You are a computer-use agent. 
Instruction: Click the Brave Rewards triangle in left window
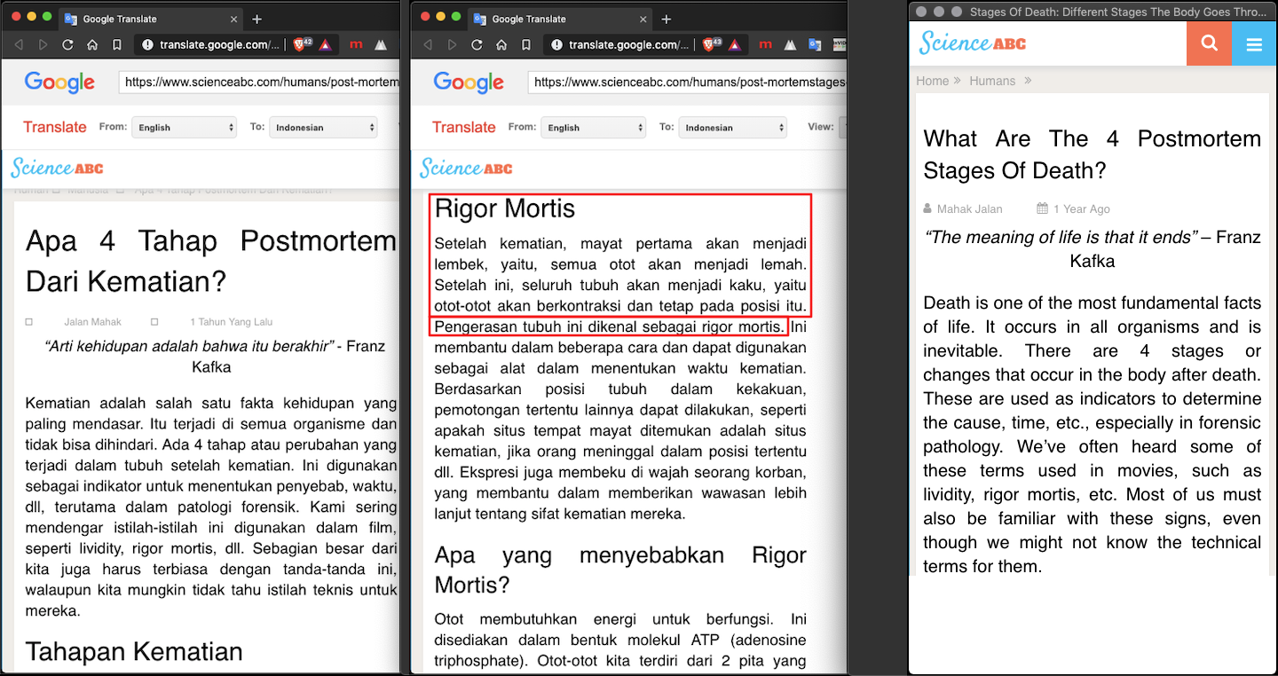click(x=325, y=44)
